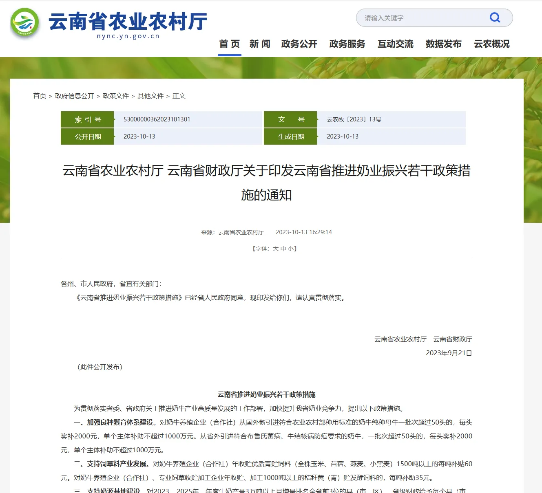This screenshot has height=493, width=542.
Task: Open the 首页 navigation tab
Action: coord(230,44)
